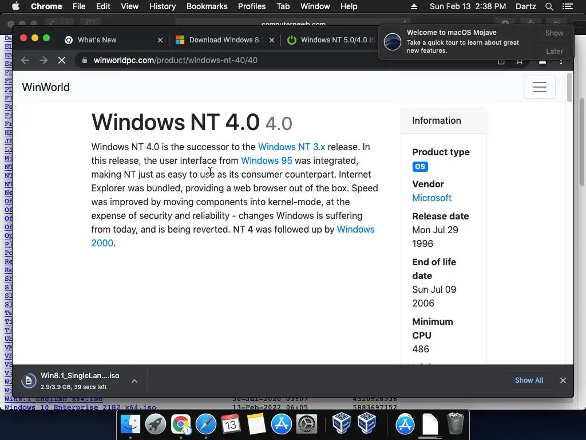Image resolution: width=586 pixels, height=440 pixels.
Task: Click the WinWorld site logo
Action: [x=46, y=87]
